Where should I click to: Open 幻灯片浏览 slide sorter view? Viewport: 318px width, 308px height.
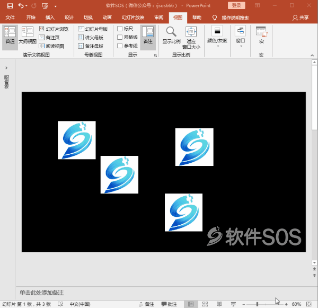click(54, 29)
